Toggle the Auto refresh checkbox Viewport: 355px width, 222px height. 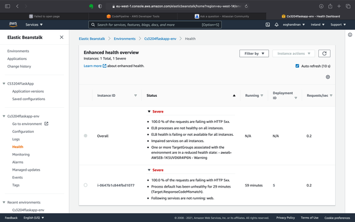coord(297,66)
